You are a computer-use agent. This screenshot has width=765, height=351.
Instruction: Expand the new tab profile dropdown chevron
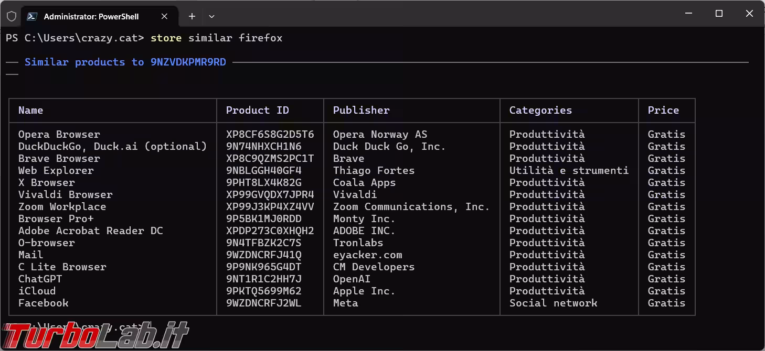point(211,16)
